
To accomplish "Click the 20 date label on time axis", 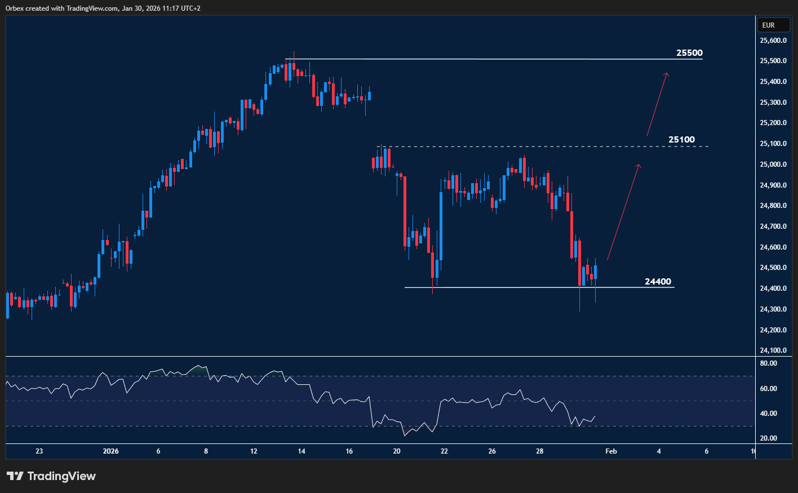I will [397, 451].
